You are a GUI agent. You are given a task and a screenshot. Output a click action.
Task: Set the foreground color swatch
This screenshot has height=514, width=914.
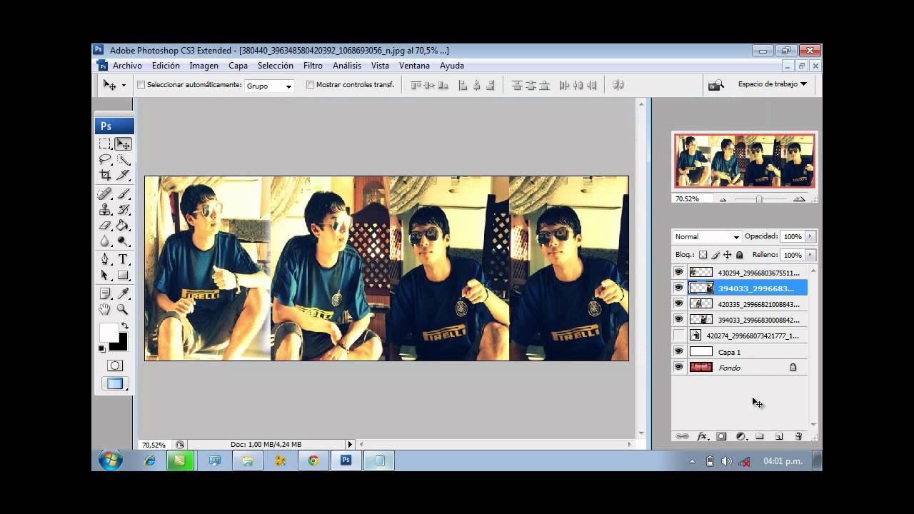click(x=108, y=332)
